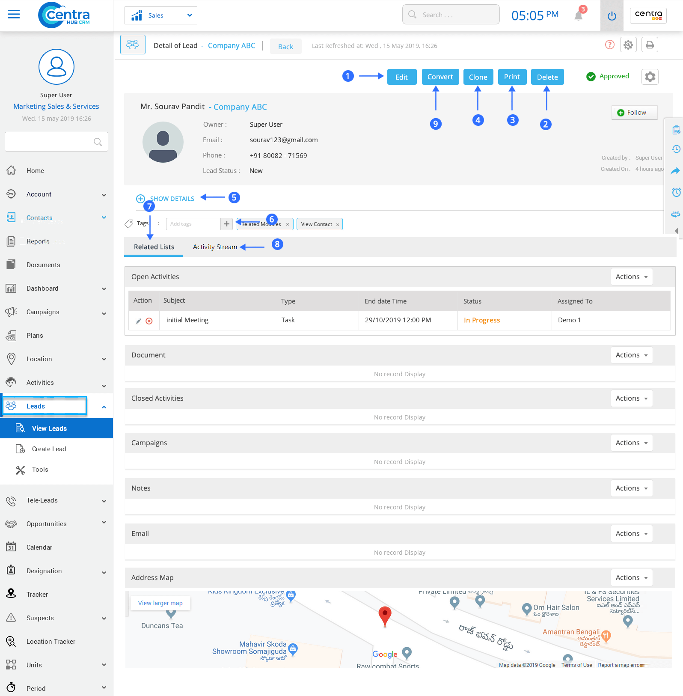Image resolution: width=683 pixels, height=696 pixels.
Task: Delete initial Meeting via red X icon
Action: [x=149, y=321]
